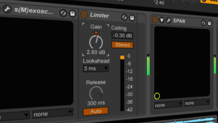Viewport: 218px width, 123px height.
Task: Click the Limiter device title
Action: (x=99, y=15)
